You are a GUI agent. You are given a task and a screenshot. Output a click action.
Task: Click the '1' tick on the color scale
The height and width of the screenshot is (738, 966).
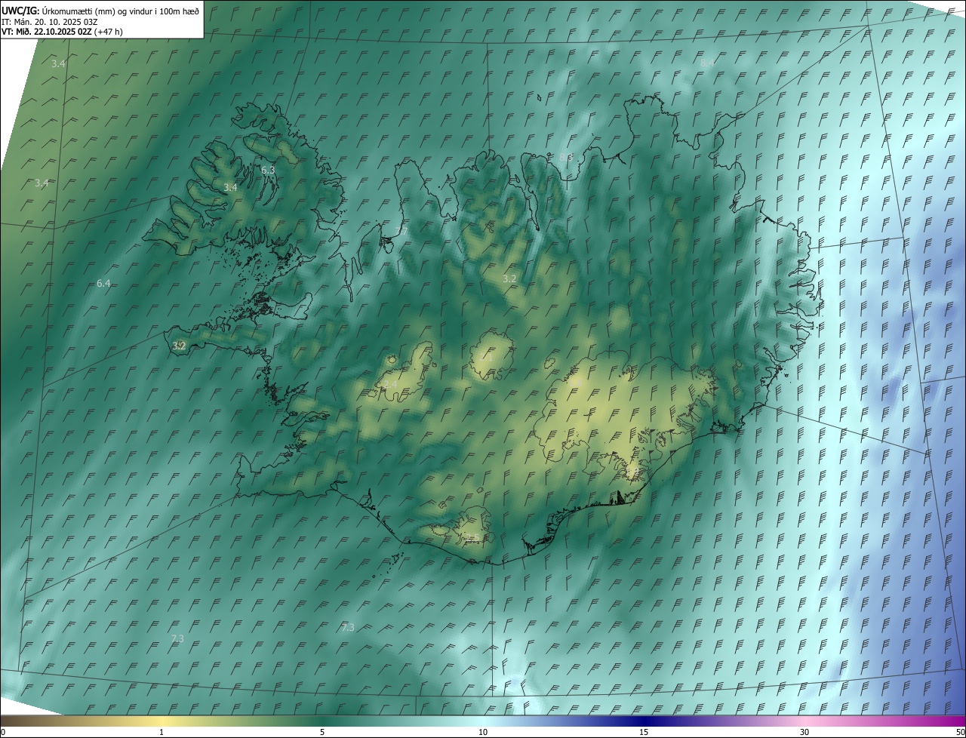(x=162, y=733)
